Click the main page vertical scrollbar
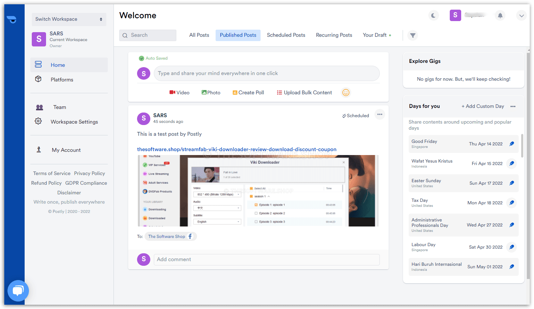The width and height of the screenshot is (534, 309). click(528, 166)
